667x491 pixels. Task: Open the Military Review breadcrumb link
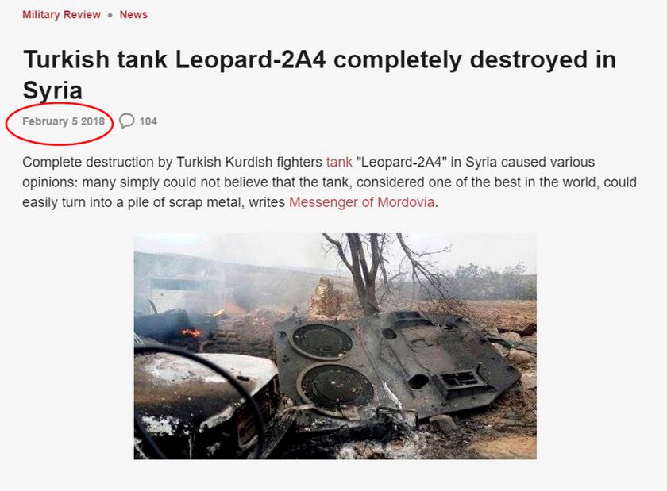tap(61, 15)
